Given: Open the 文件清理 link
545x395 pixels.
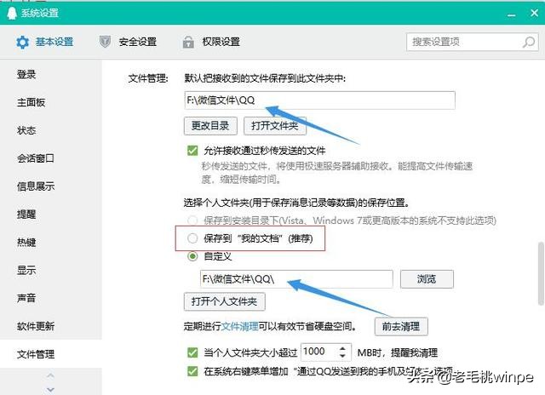Looking at the screenshot, I should click(x=239, y=326).
